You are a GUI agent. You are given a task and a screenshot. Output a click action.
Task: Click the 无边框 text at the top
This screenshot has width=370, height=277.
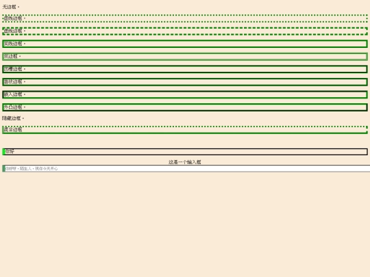[x=10, y=7]
